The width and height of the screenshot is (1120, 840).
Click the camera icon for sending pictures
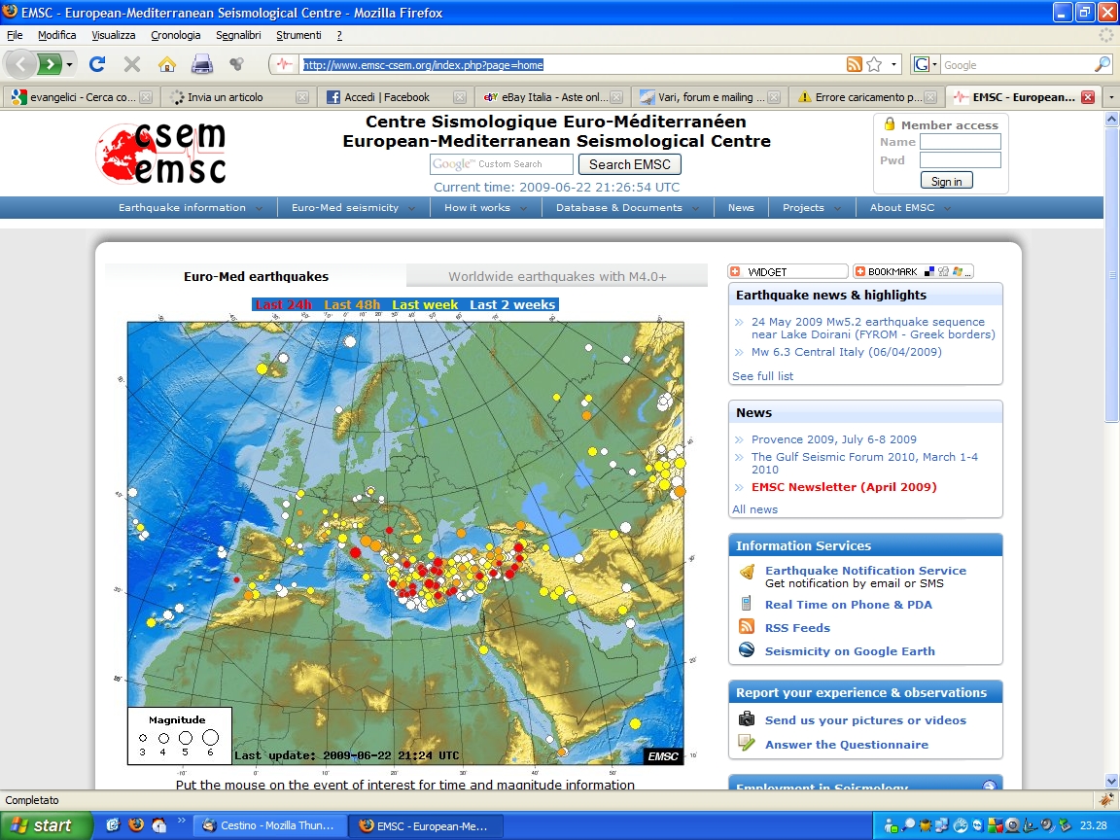click(747, 718)
